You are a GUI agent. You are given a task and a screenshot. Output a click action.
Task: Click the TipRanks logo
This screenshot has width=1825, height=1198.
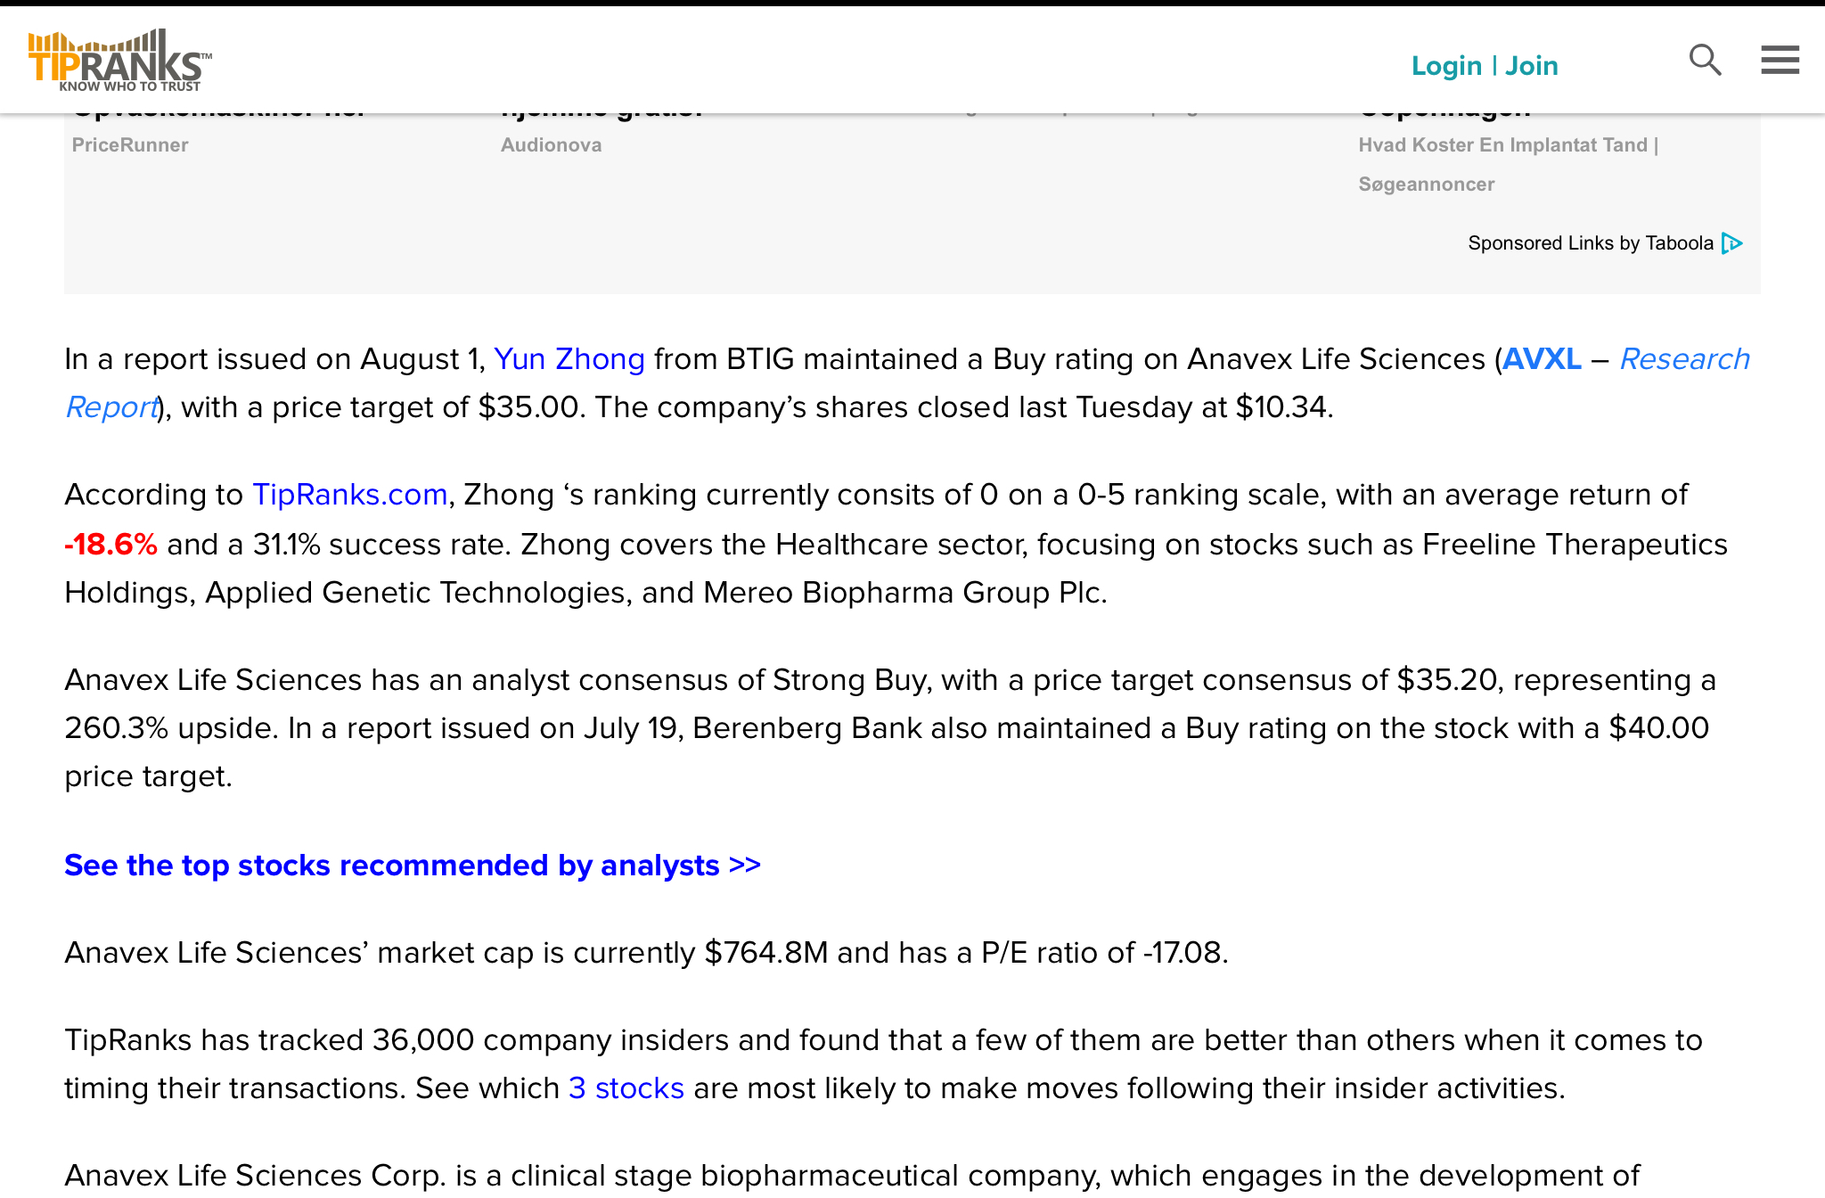click(120, 60)
